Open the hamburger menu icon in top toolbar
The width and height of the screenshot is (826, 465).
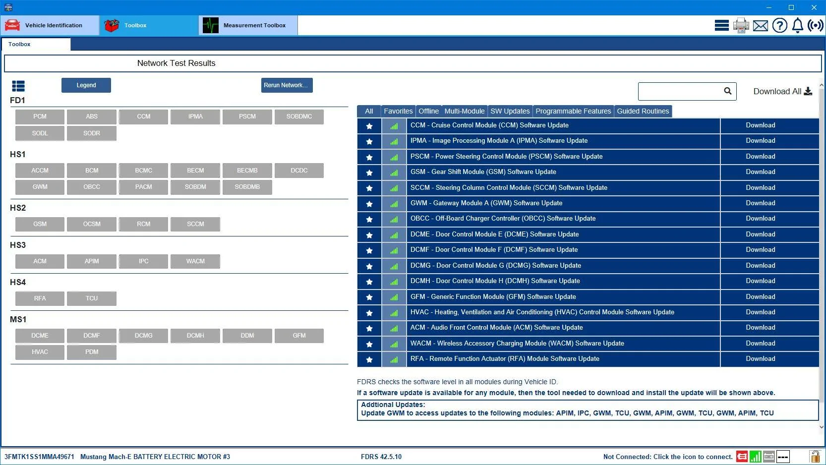[x=721, y=25]
